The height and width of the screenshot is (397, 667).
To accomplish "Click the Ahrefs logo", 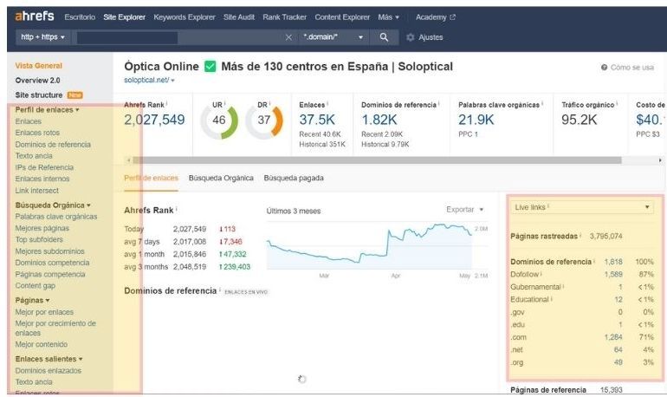I will 35,16.
